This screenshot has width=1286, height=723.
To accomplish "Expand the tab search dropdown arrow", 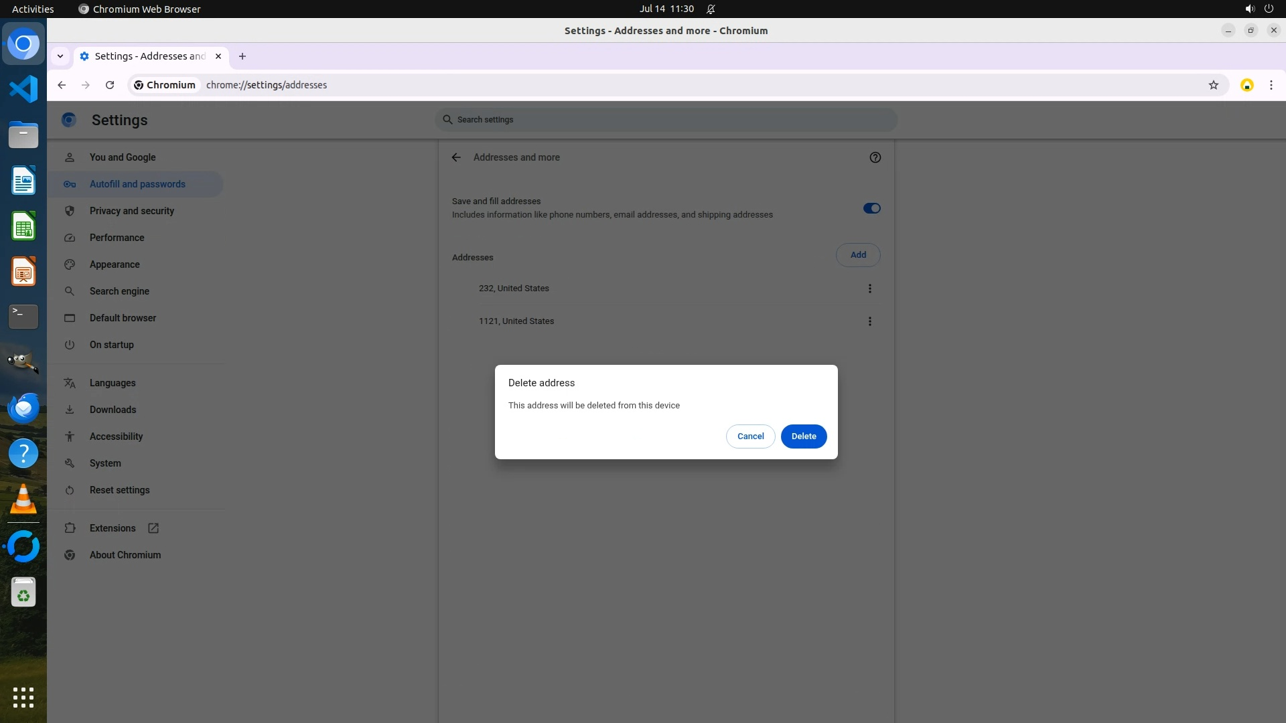I will click(60, 56).
